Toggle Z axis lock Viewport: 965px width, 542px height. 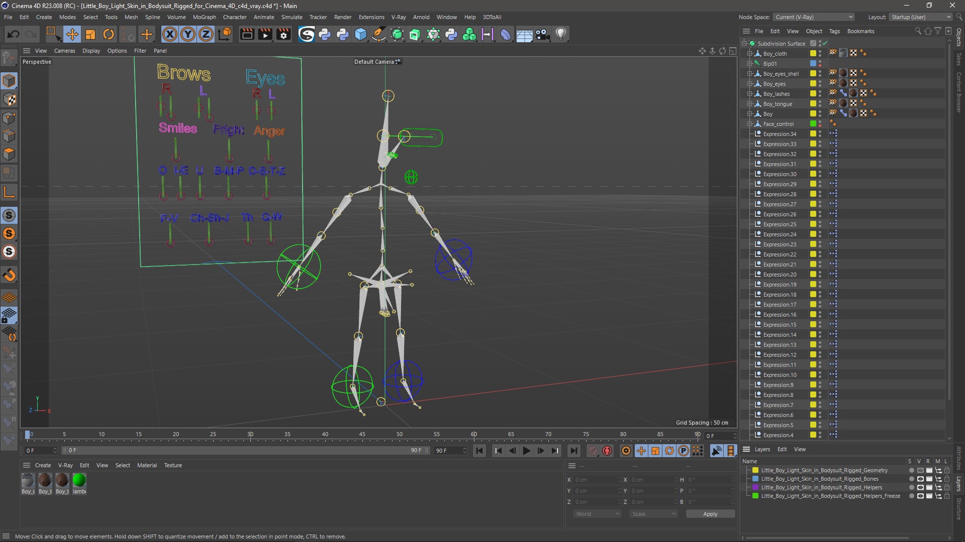pos(206,34)
